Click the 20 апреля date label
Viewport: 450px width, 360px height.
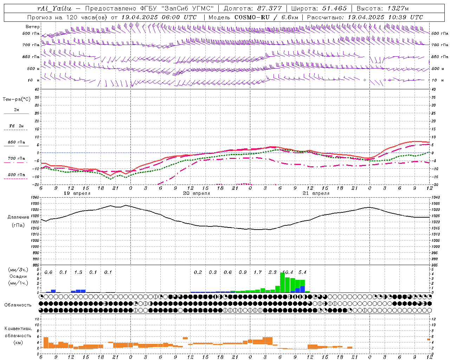click(197, 193)
